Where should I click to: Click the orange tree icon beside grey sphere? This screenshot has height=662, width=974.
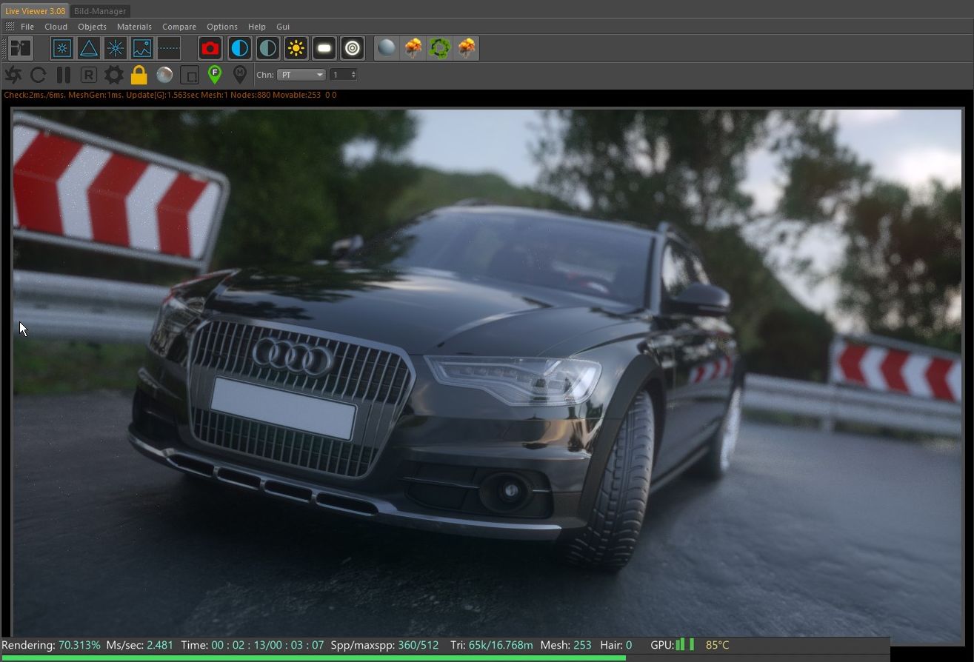(413, 49)
